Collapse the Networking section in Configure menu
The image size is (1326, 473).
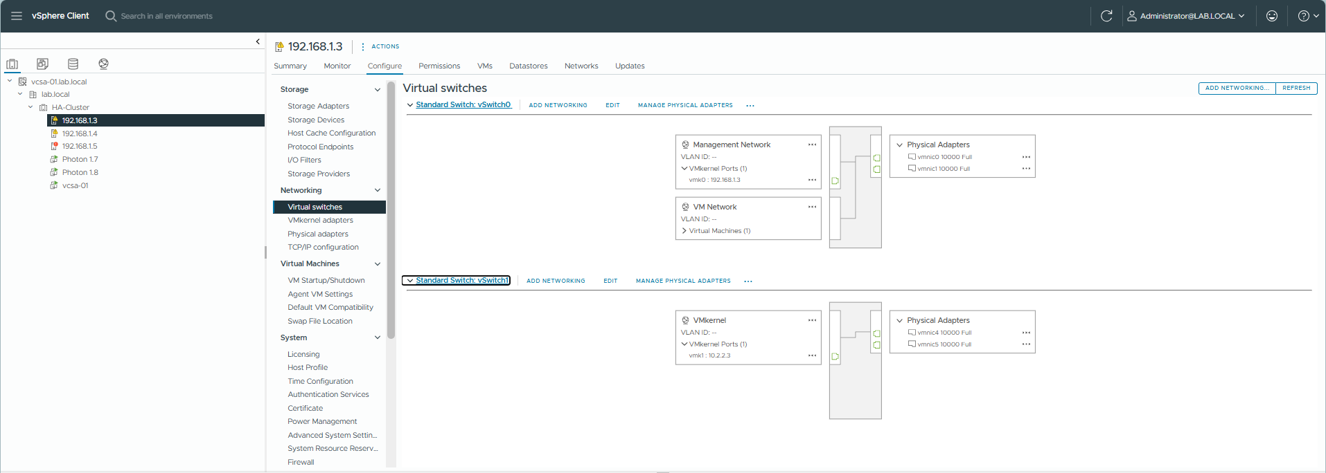(x=378, y=190)
